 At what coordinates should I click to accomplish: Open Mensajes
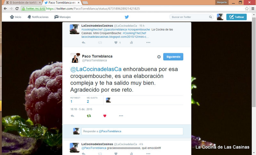pos(62,17)
